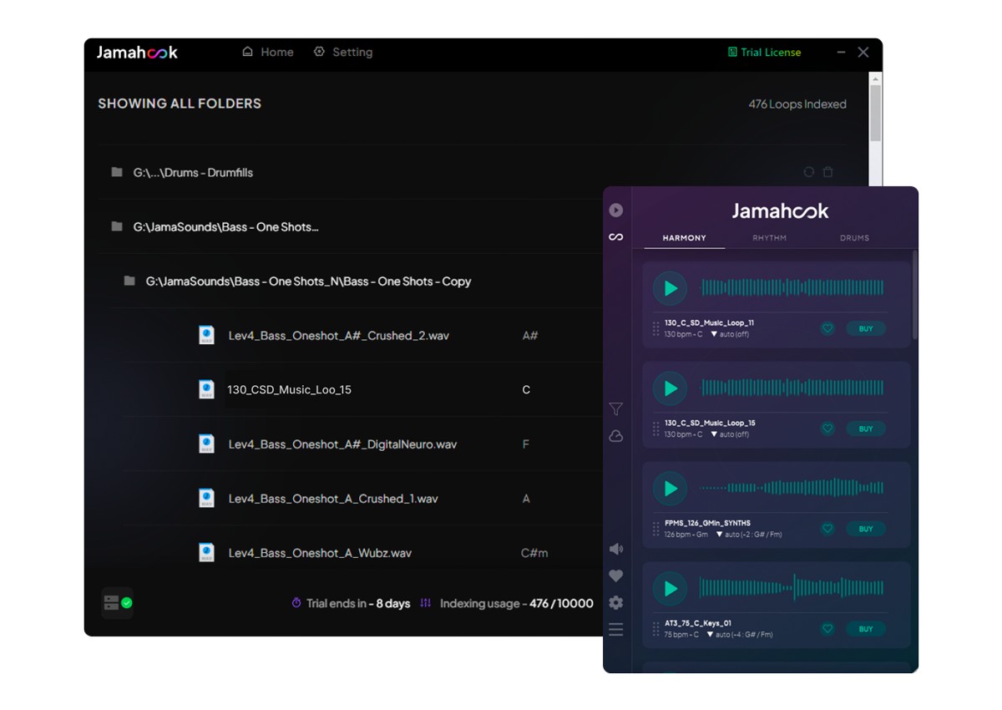Play 130_C_SD_Music_Loop_15 in the plugin
1002x710 pixels.
click(671, 388)
